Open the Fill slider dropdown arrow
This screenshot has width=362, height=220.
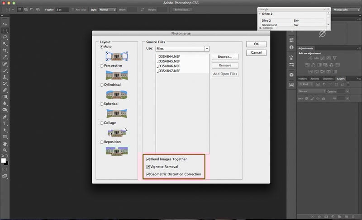click(347, 98)
